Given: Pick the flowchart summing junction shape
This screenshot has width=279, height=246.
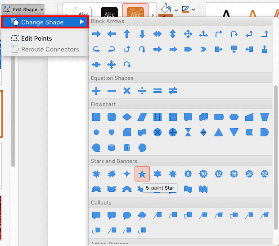Looking at the screenshot, I should click(157, 132).
